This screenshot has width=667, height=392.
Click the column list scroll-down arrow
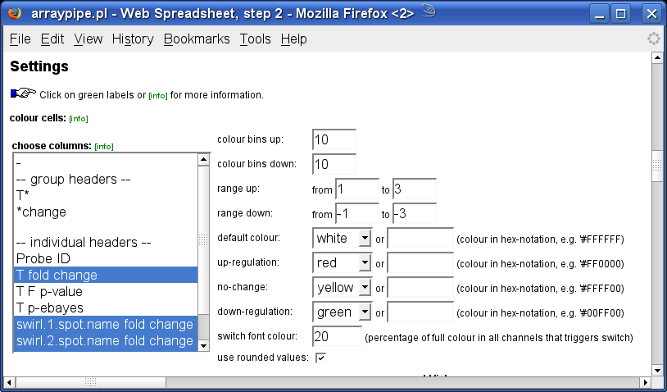(203, 345)
